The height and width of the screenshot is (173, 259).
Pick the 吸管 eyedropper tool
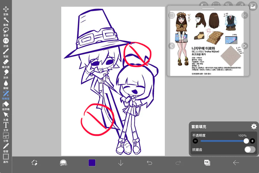(6, 148)
